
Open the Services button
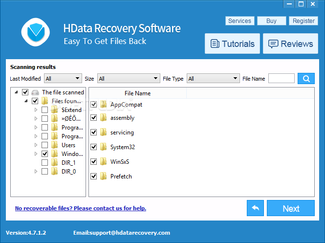[x=240, y=21]
